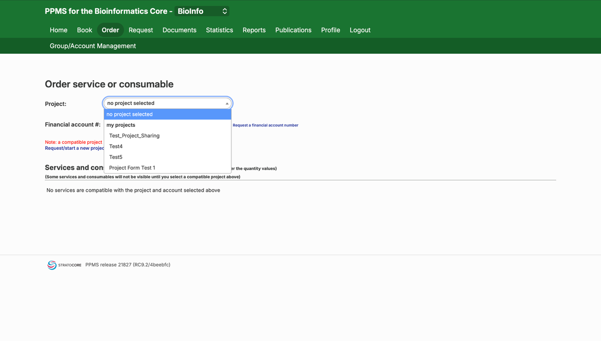Select Test_Project_Sharing from project list
601x341 pixels.
[168, 135]
